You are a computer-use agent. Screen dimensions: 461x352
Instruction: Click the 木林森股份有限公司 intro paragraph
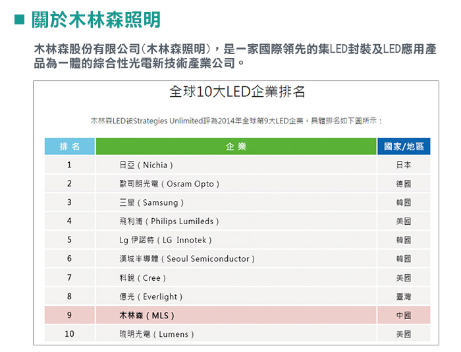click(x=235, y=56)
